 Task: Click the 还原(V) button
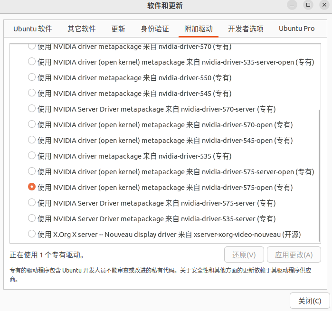point(244,254)
